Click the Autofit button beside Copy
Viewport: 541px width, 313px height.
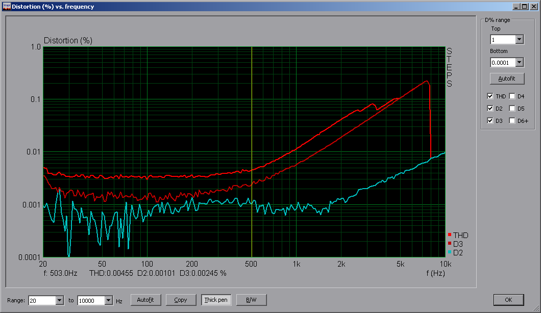[x=149, y=300]
